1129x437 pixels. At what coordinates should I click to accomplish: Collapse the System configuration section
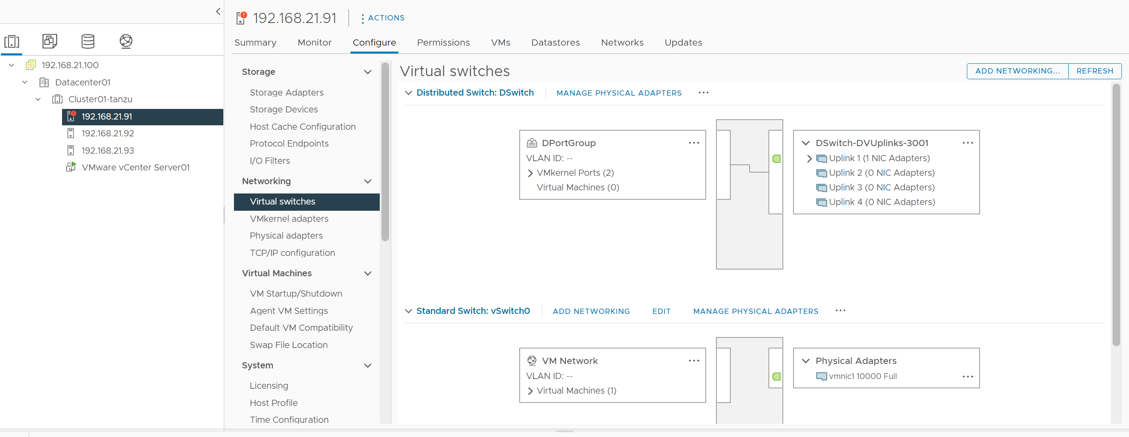pyautogui.click(x=368, y=365)
